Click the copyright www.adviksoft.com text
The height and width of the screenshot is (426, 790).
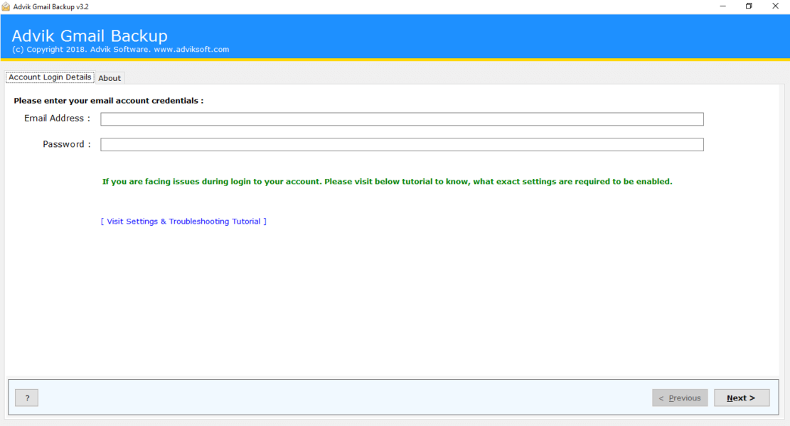pos(120,49)
